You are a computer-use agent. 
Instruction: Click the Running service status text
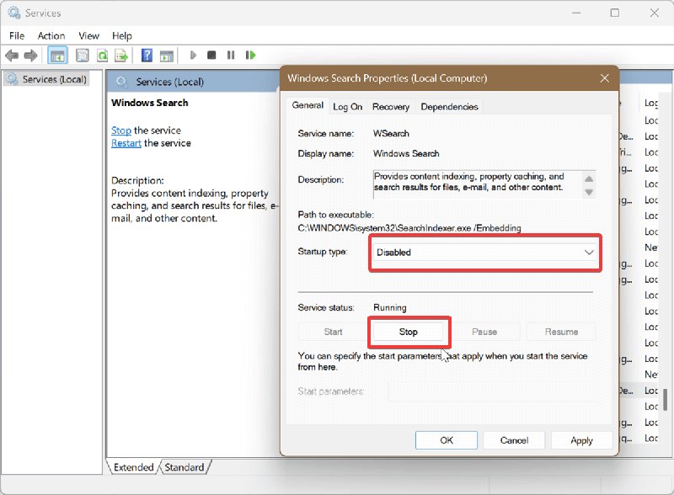point(390,307)
